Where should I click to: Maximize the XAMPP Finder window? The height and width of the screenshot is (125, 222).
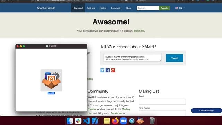(24, 46)
